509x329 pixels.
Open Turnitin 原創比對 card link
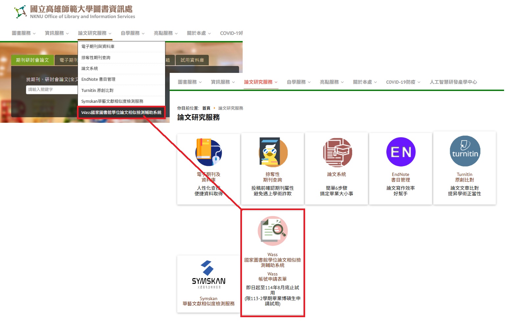click(x=465, y=177)
